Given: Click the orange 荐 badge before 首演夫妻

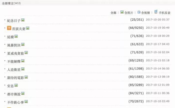Looking at the screenshot, I should click(x=9, y=28).
